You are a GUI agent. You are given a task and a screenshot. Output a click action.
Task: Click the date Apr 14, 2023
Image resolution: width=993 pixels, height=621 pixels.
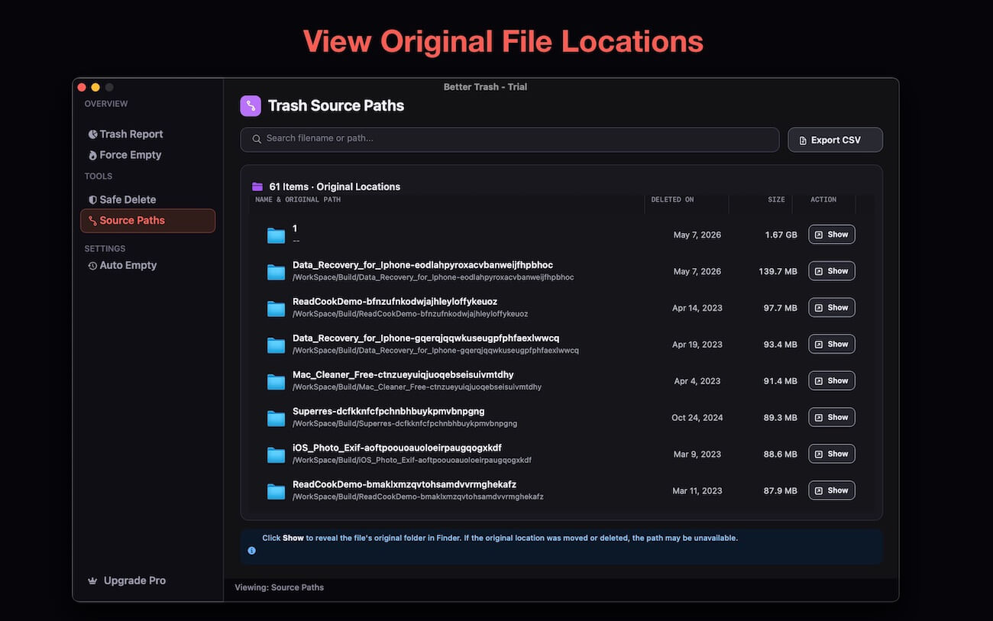click(x=697, y=309)
